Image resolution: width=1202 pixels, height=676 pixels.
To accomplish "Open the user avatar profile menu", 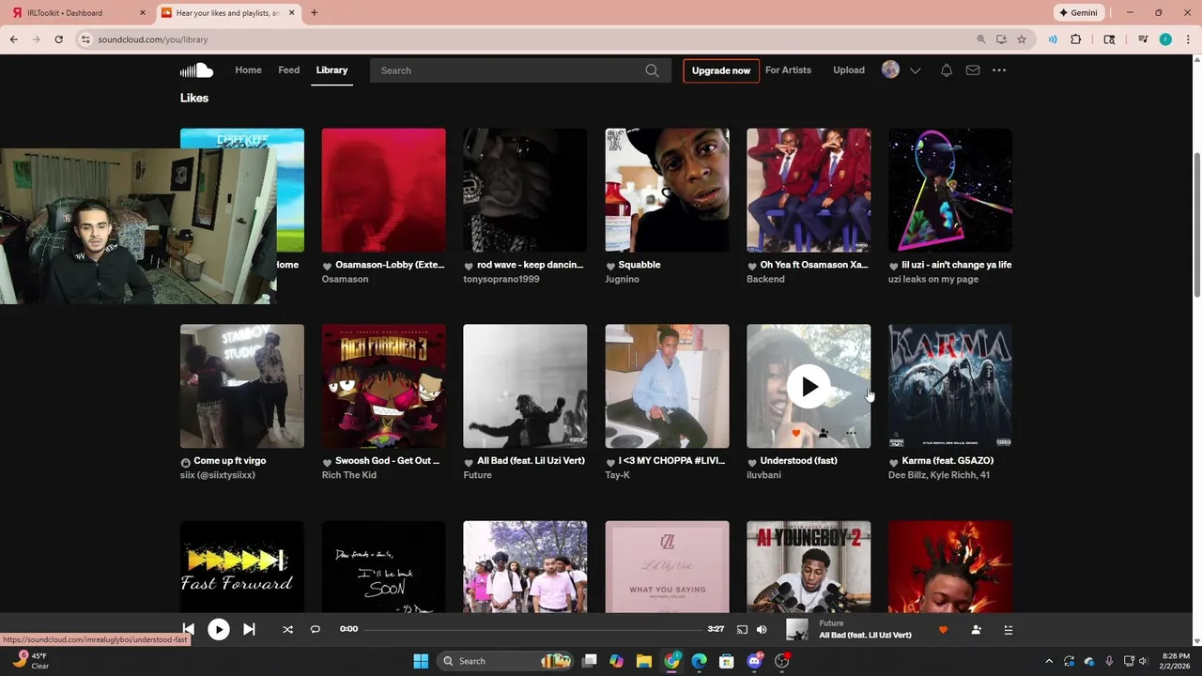I will [890, 69].
